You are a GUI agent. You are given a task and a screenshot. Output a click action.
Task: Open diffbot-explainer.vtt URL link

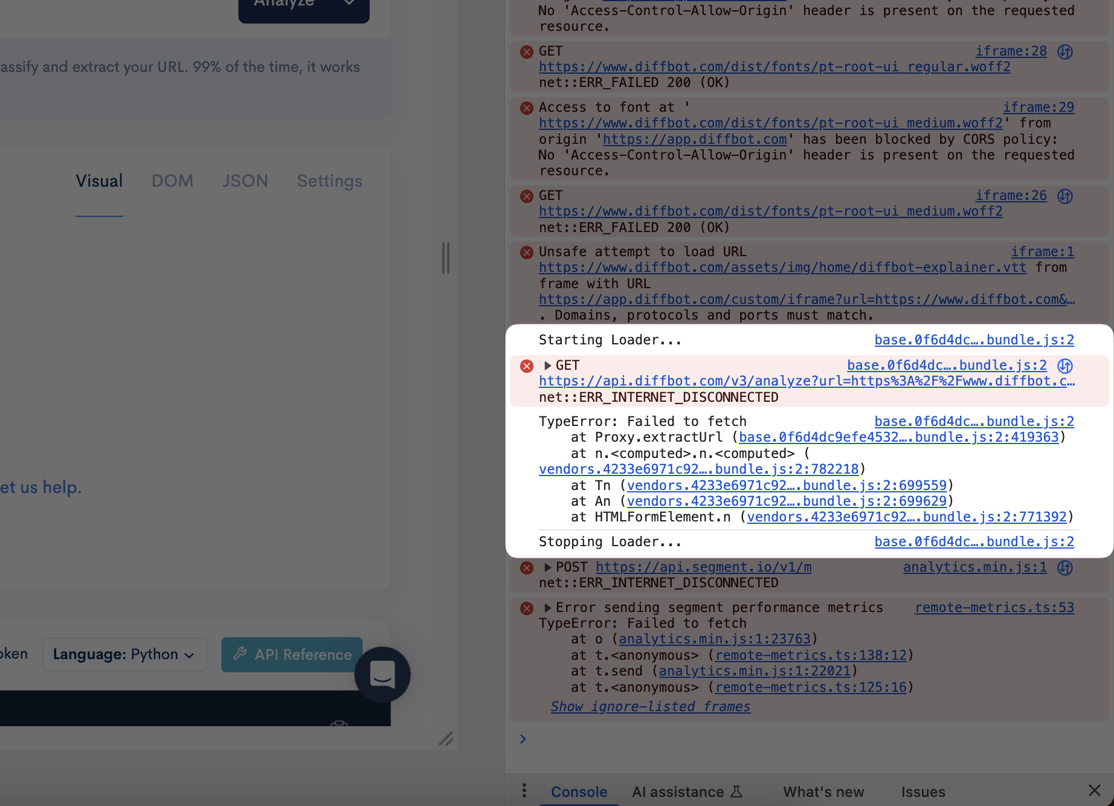tap(782, 268)
